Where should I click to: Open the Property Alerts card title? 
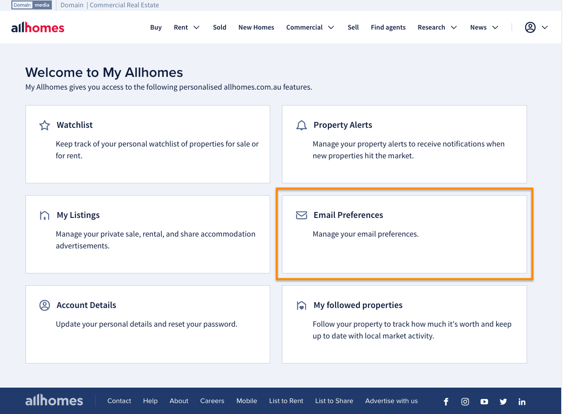(343, 125)
